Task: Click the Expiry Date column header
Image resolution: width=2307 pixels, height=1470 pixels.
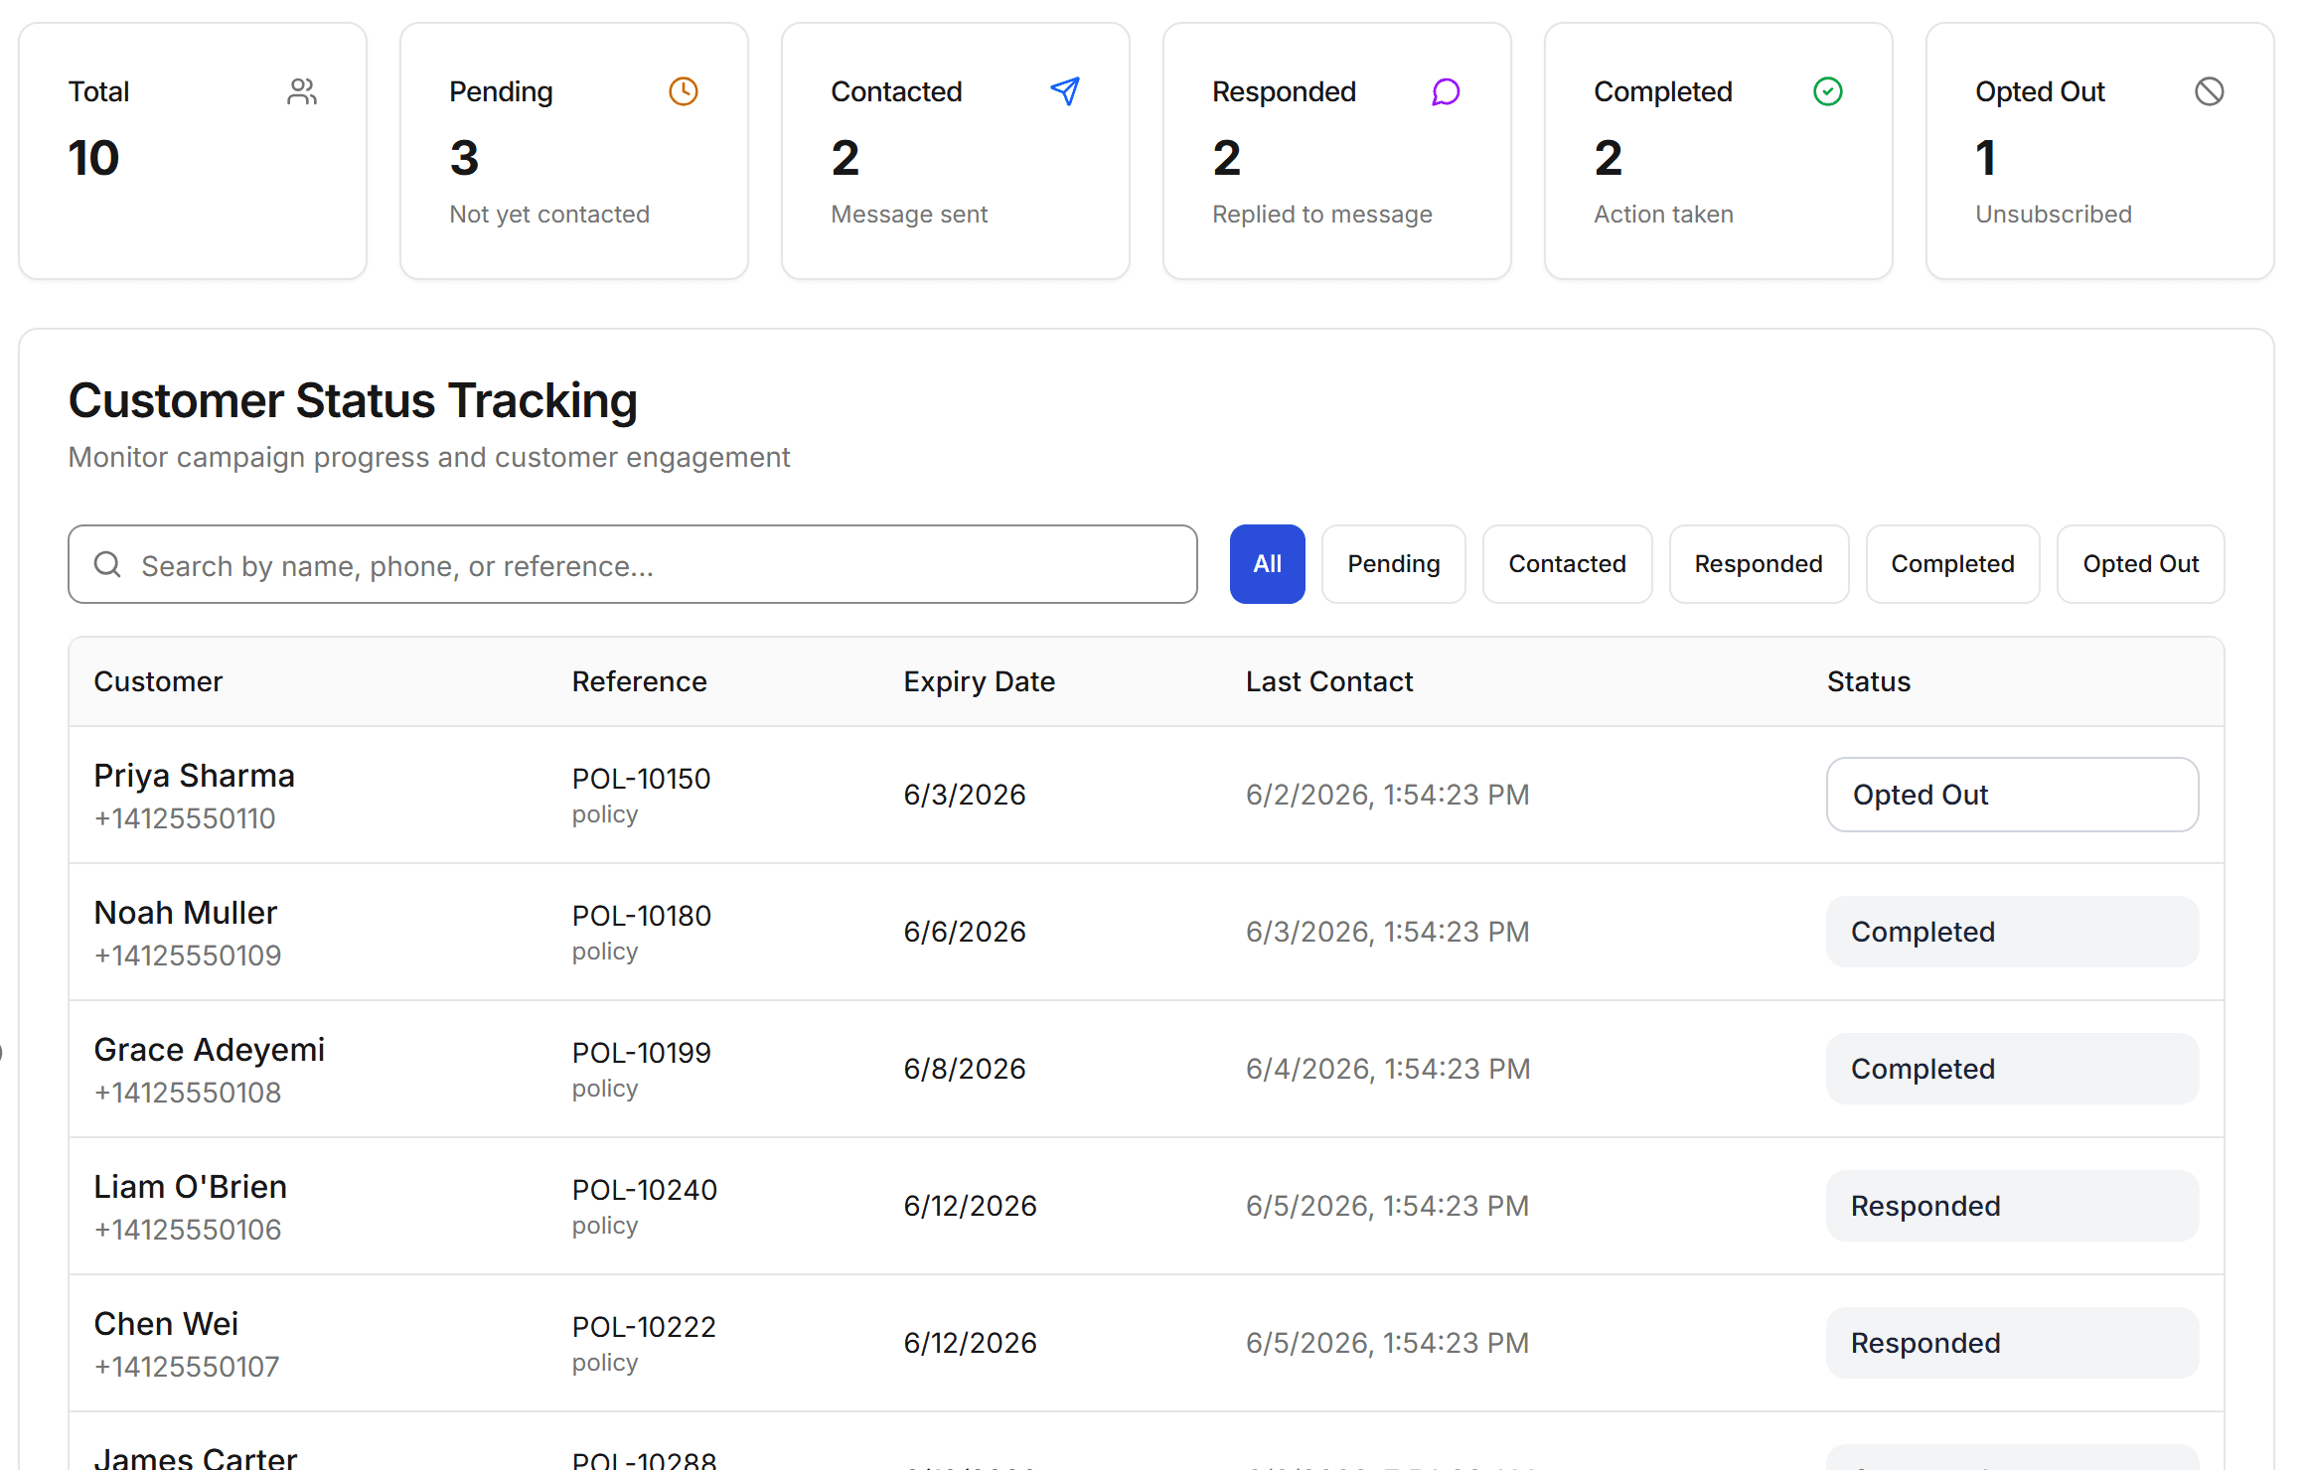Action: [980, 681]
